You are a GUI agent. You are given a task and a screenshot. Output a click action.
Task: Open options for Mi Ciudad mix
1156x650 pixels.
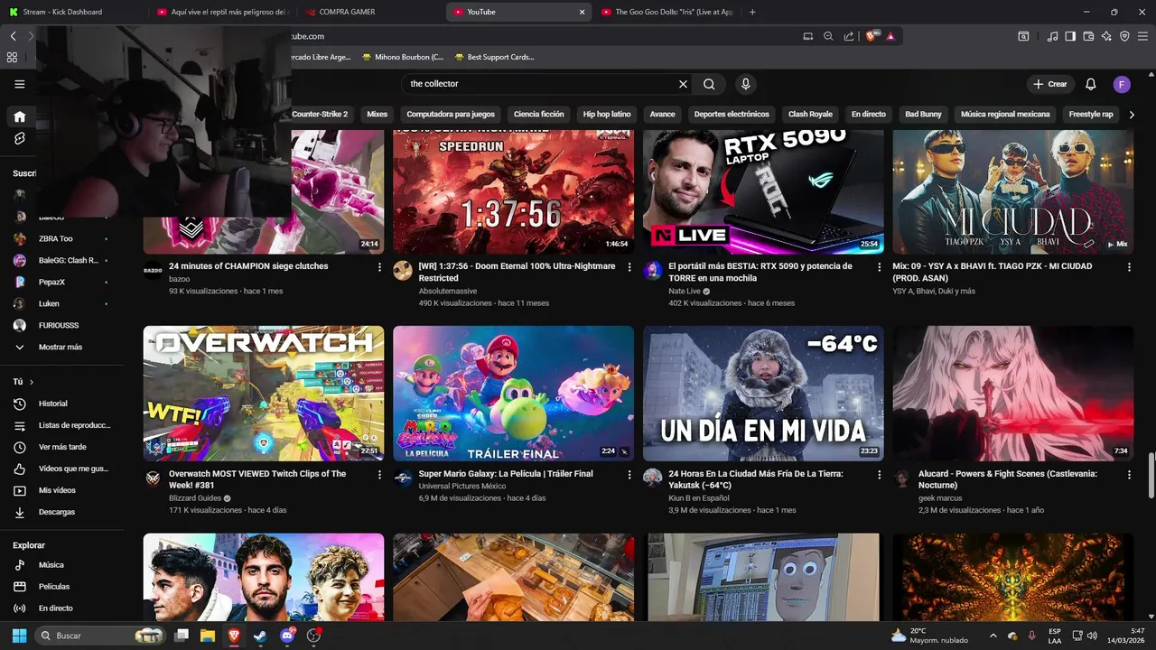[1129, 267]
